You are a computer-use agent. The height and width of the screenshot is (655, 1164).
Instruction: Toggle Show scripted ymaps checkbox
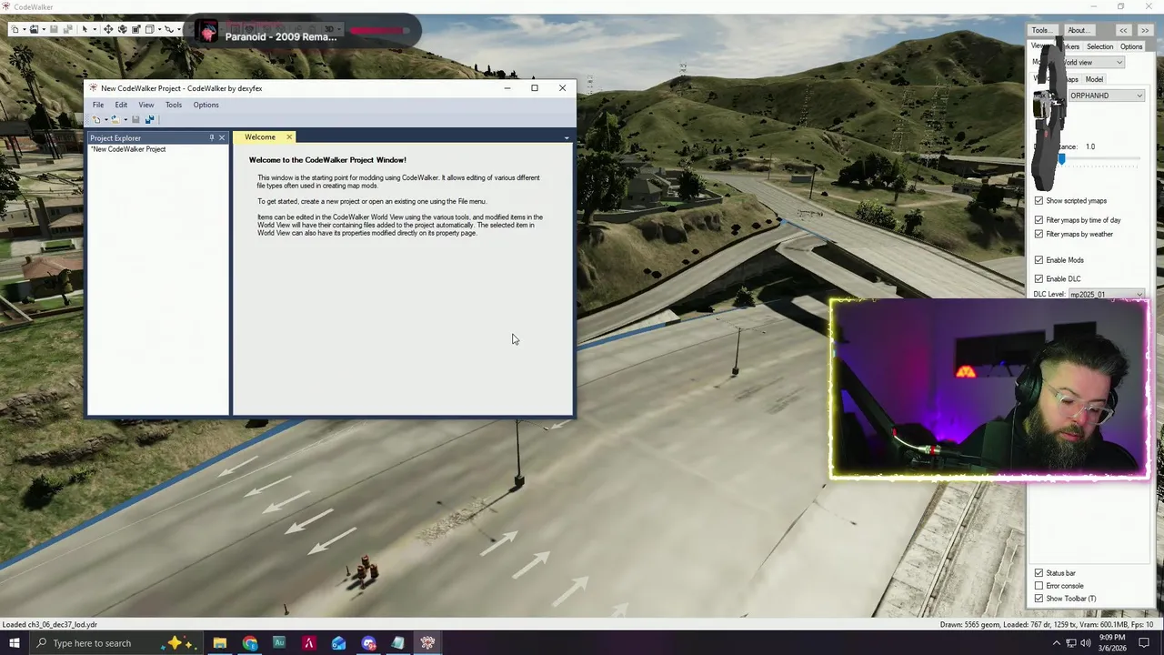1039,201
